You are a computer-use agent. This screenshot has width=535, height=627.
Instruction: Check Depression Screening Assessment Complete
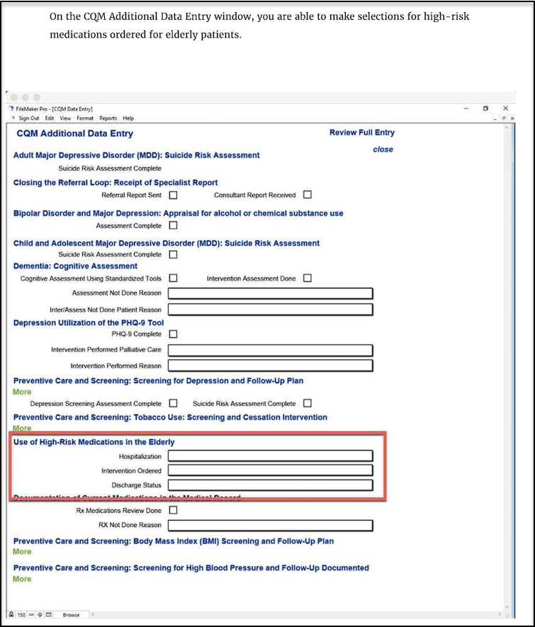(x=173, y=403)
